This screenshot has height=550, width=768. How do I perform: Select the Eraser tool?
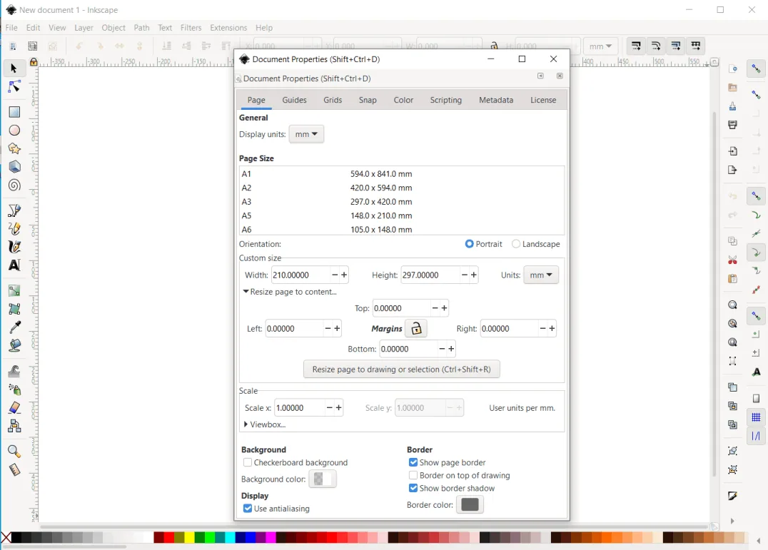pos(14,407)
